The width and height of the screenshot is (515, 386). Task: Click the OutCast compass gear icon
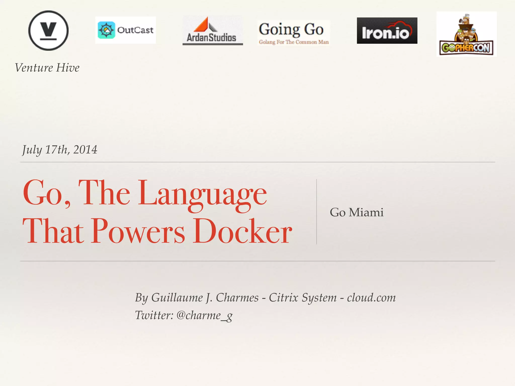point(106,30)
